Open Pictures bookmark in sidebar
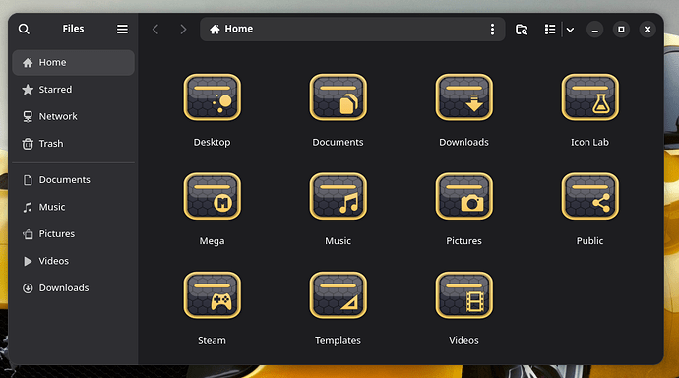Image resolution: width=679 pixels, height=378 pixels. pos(73,234)
